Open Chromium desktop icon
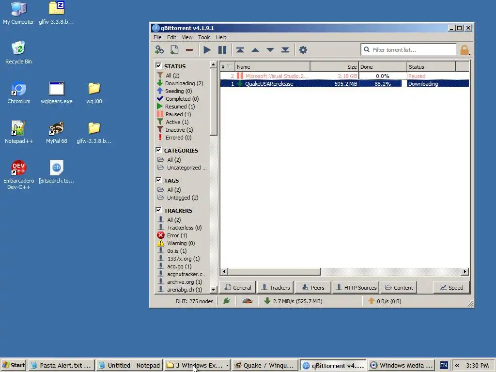The image size is (496, 372). 19,93
